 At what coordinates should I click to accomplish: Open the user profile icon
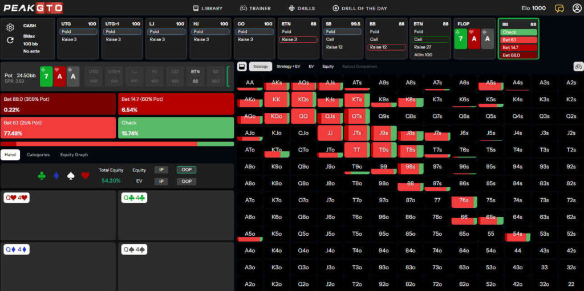[577, 9]
